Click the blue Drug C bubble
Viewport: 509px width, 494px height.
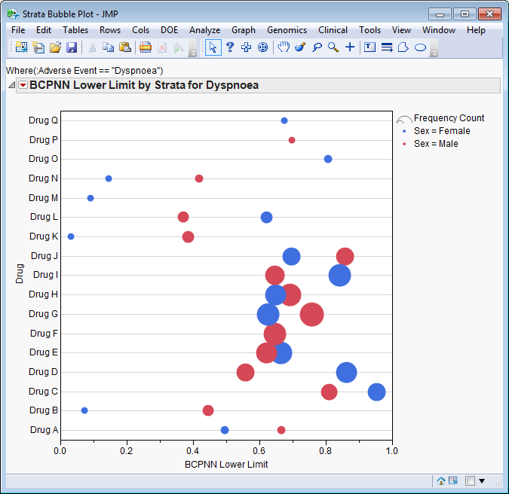[376, 392]
